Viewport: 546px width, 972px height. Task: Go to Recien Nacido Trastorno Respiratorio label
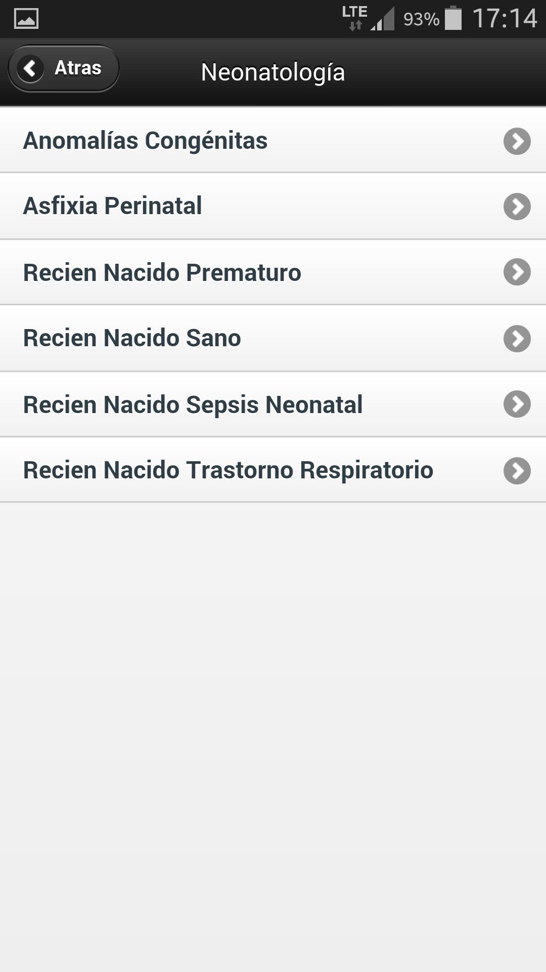(228, 470)
